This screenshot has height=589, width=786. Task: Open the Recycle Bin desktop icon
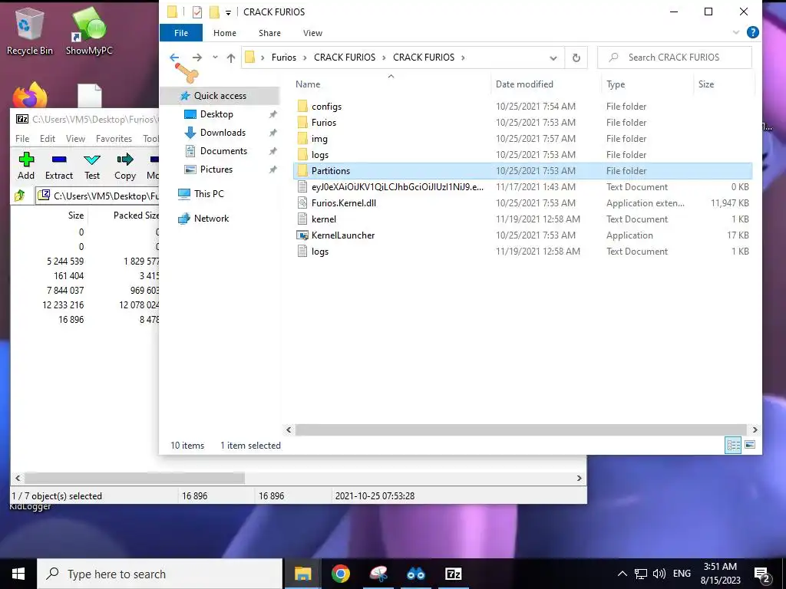30,31
